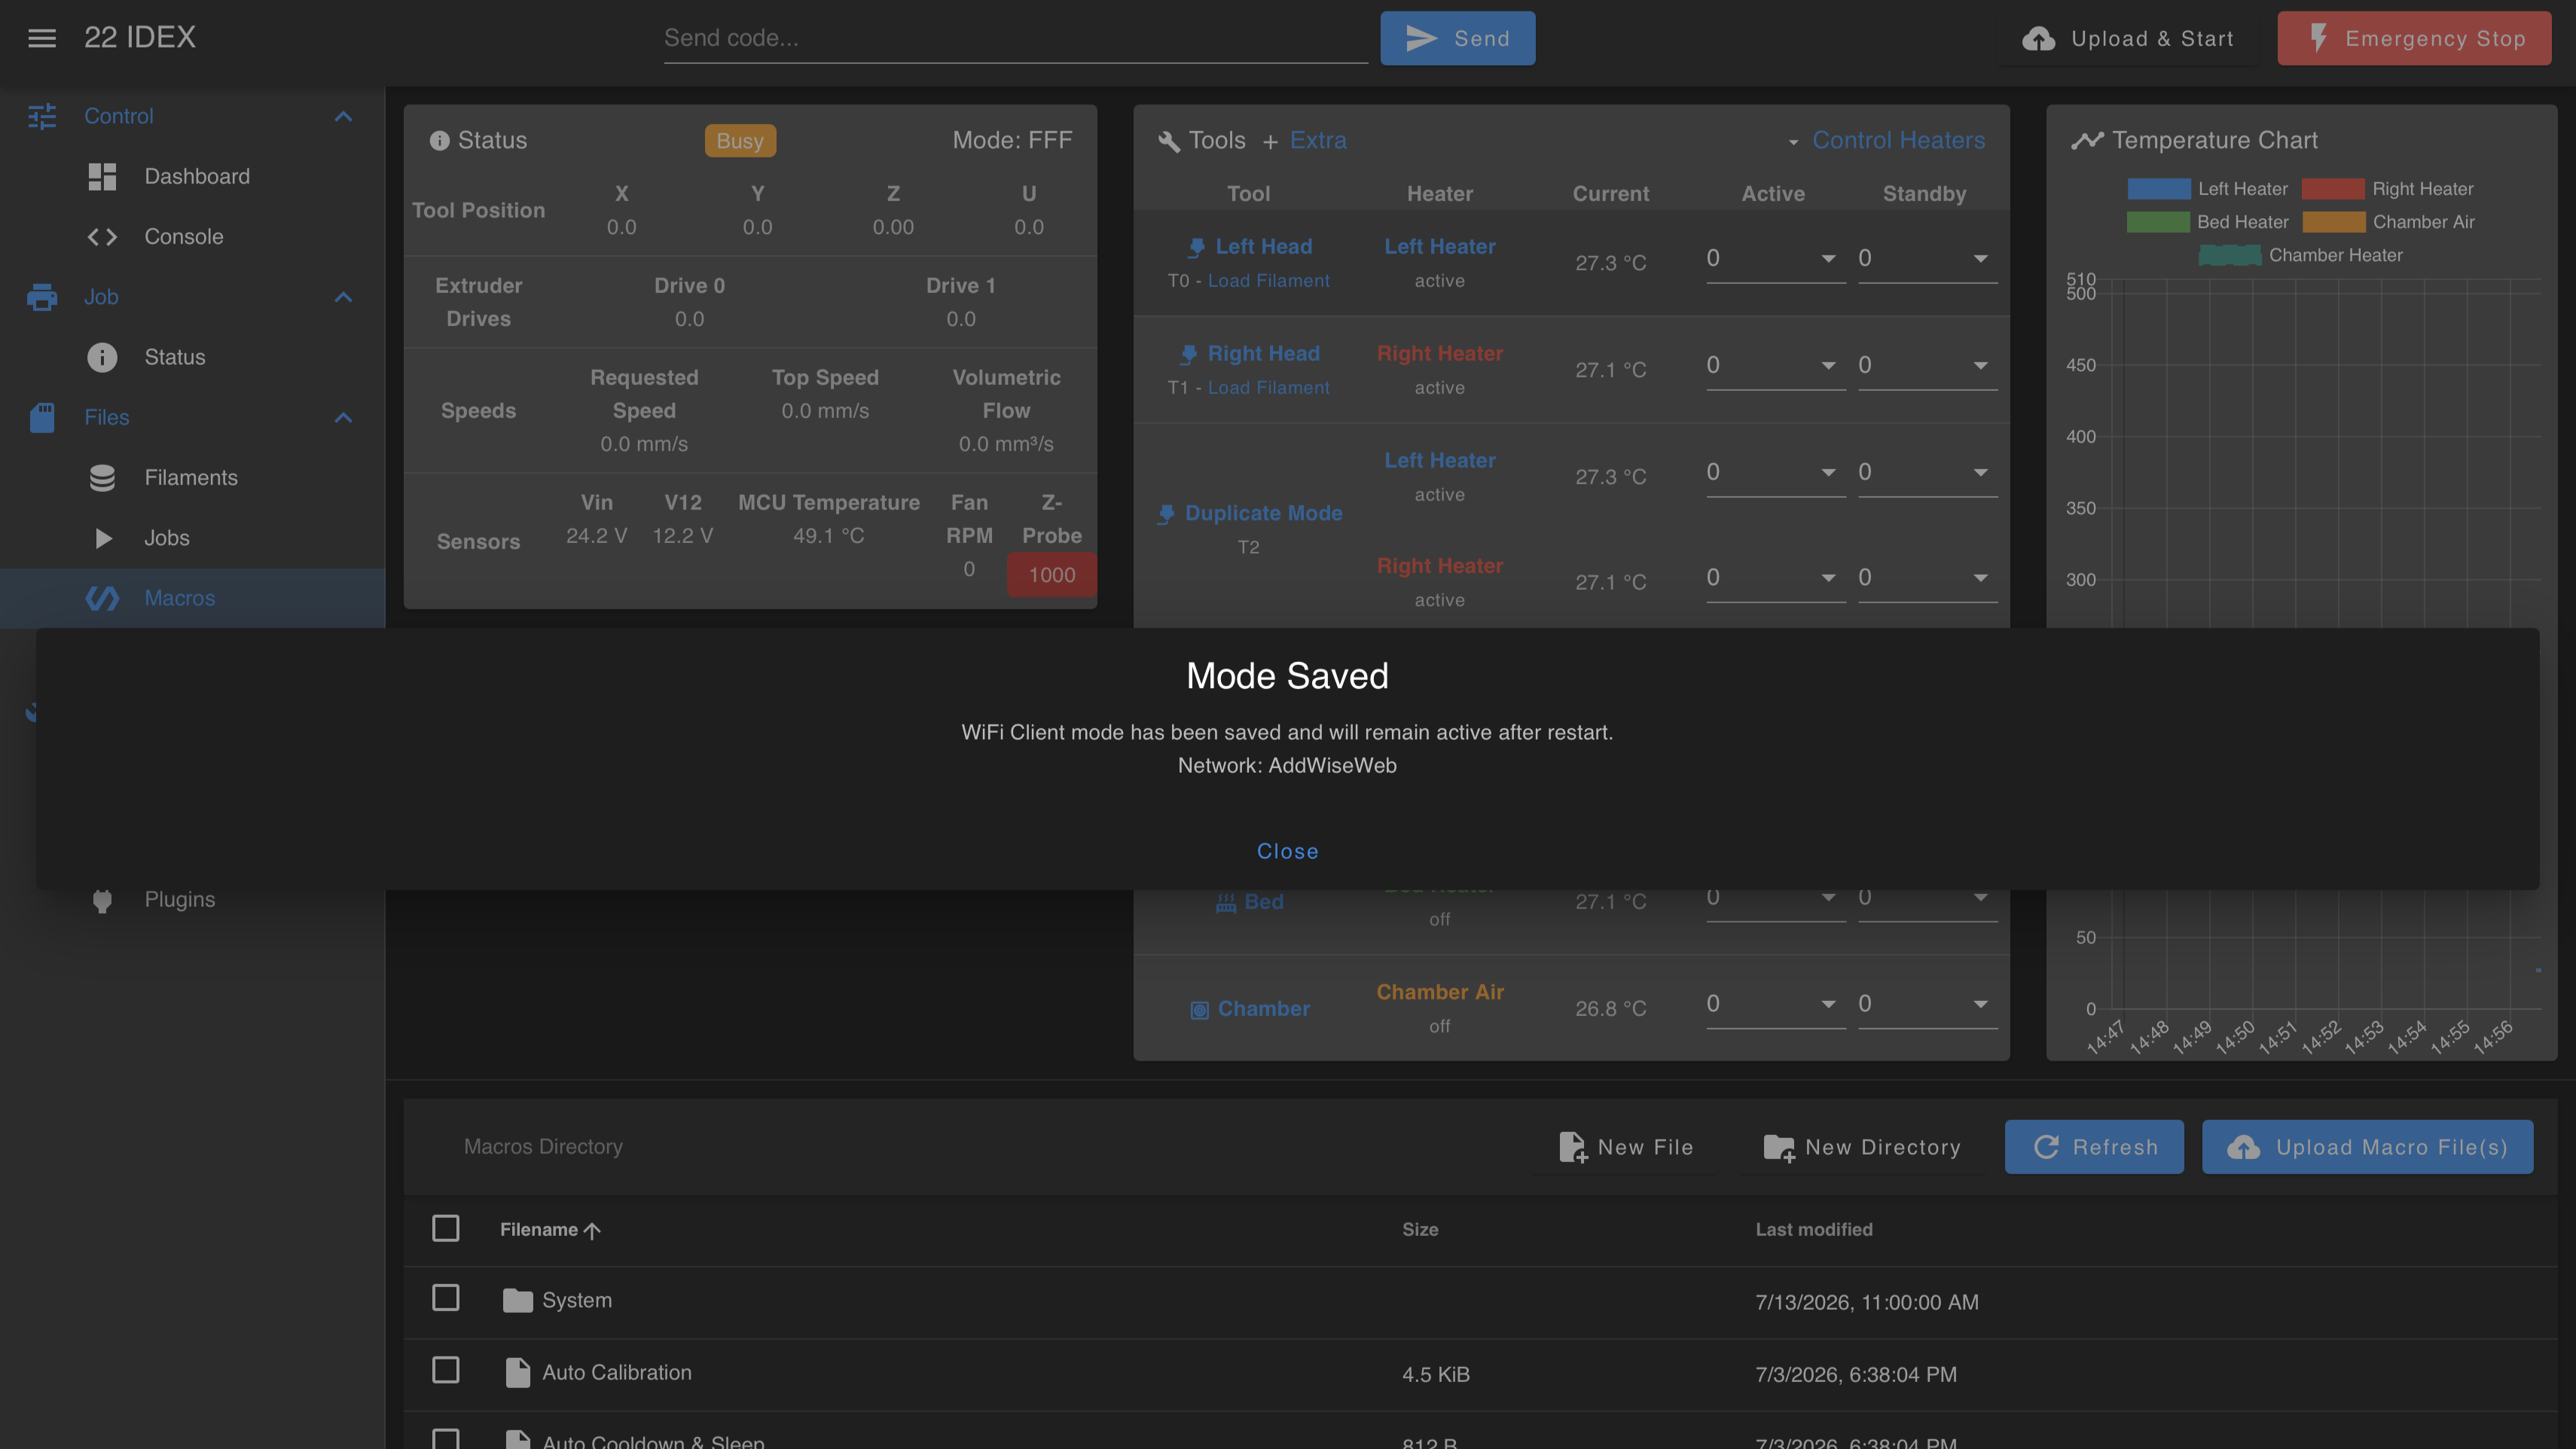Click the Filaments spool icon
This screenshot has width=2576, height=1449.
[x=102, y=478]
